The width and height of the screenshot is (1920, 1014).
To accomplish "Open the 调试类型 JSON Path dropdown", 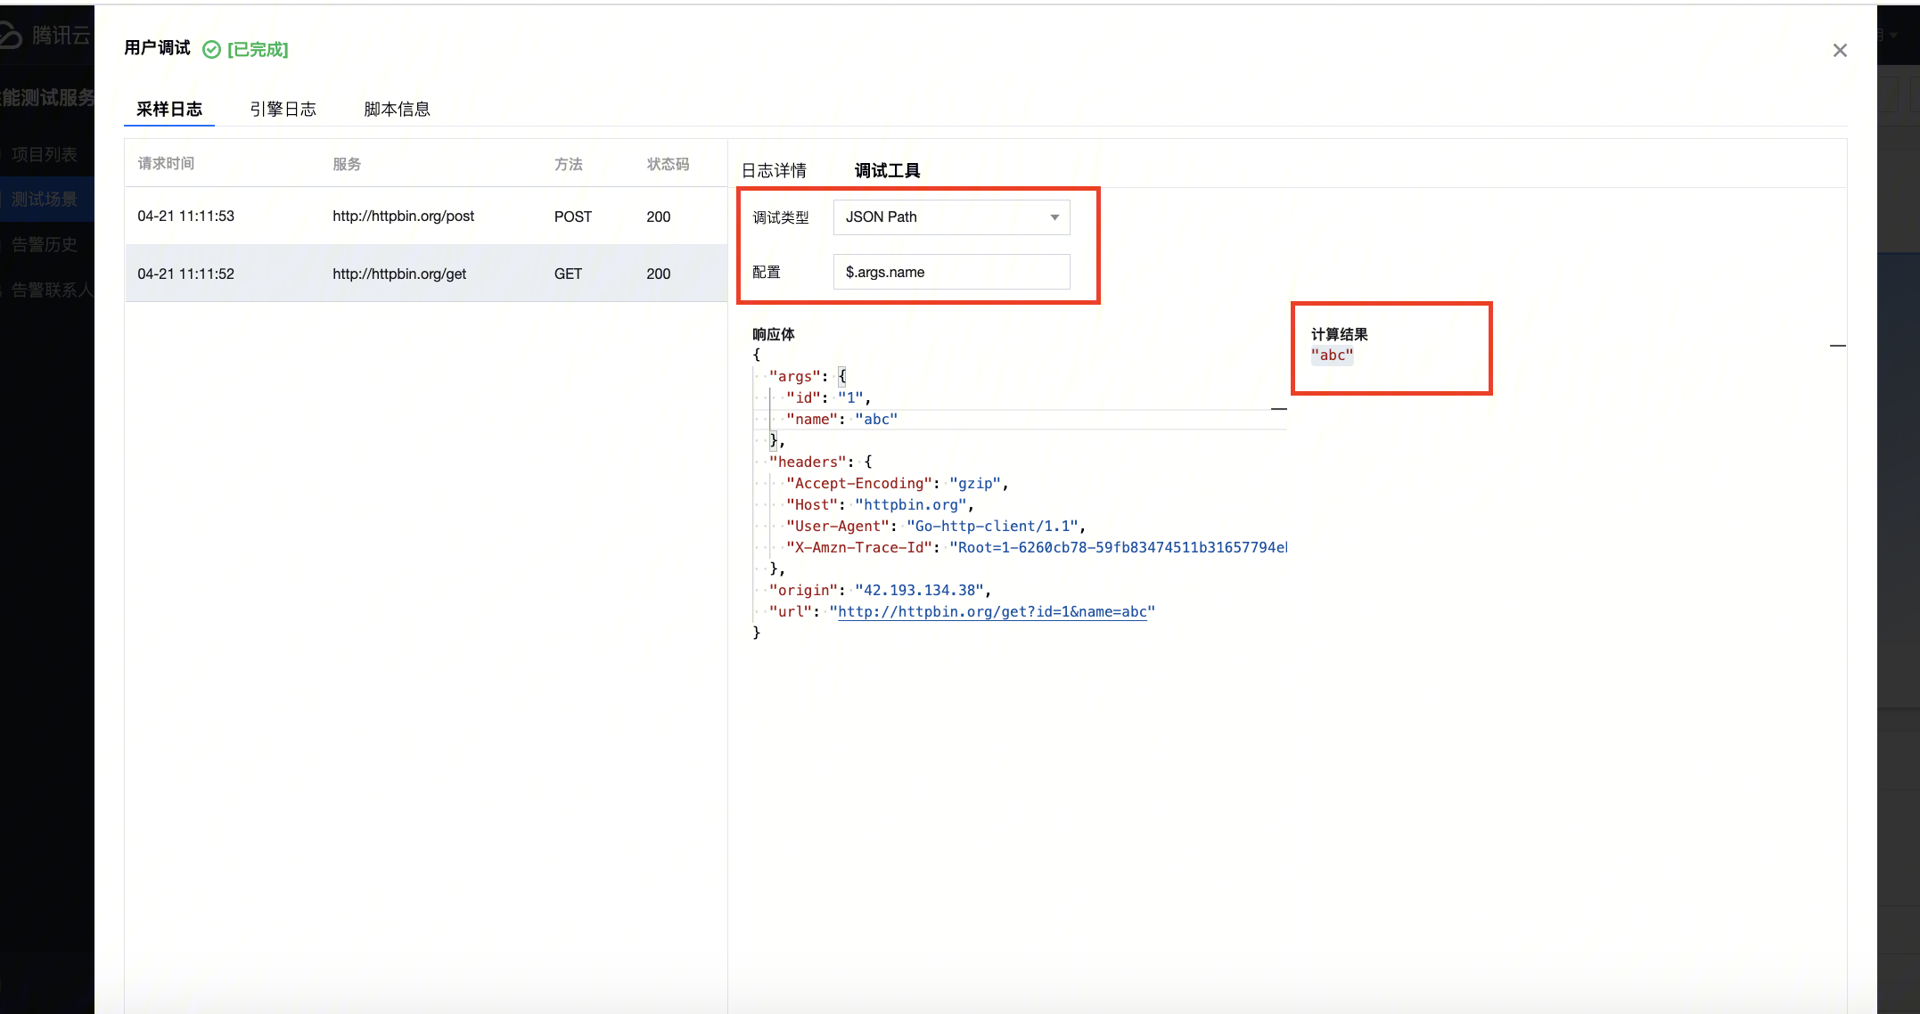I will (x=951, y=217).
